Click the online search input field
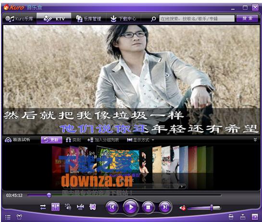Viewport: 262px width, 222px height. point(197,18)
